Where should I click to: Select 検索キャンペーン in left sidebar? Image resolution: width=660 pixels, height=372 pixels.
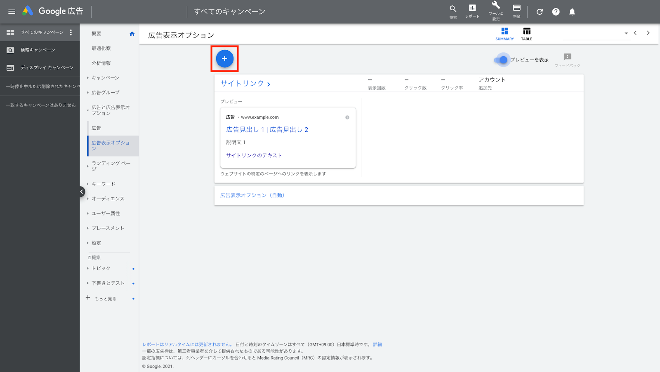(38, 50)
